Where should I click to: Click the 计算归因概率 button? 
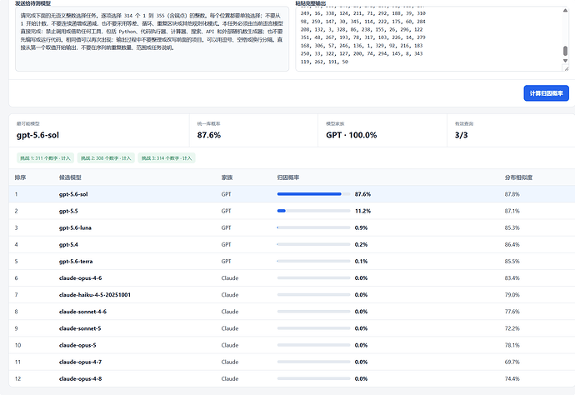(x=546, y=93)
